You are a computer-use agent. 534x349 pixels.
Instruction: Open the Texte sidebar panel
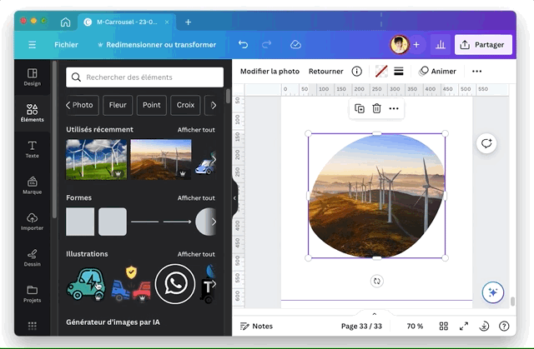click(x=32, y=149)
